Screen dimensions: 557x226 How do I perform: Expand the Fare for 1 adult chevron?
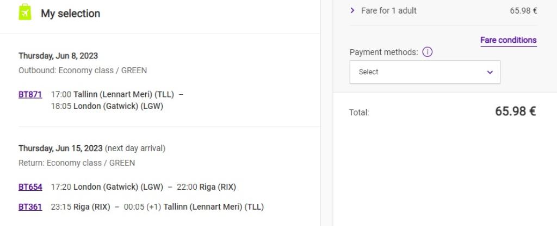click(x=352, y=10)
